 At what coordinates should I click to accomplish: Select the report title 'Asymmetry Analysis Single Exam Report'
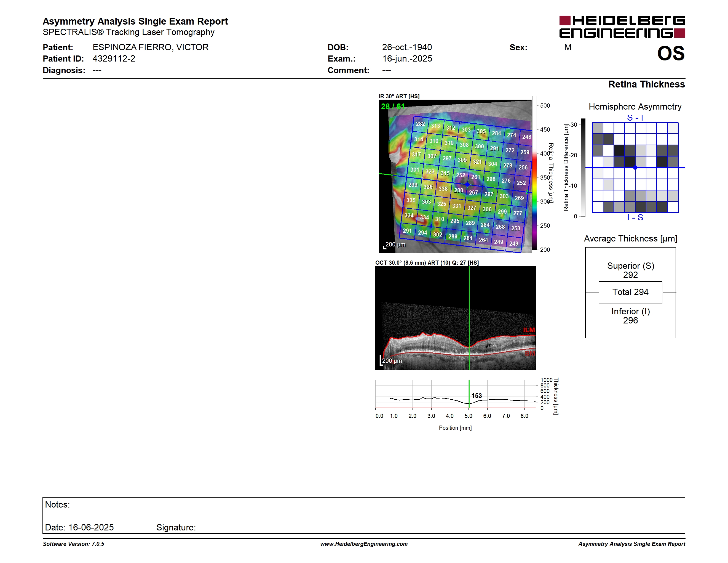pyautogui.click(x=135, y=21)
